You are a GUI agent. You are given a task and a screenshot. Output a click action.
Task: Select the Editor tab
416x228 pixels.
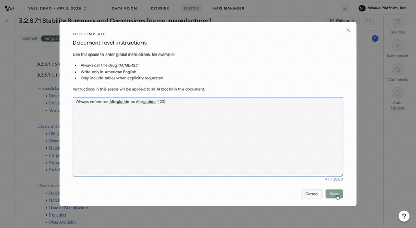[x=191, y=8]
